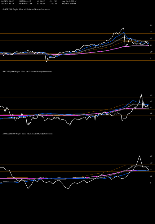Click the open price 'O: 11.22'
155x224 pixels.
coord(41,1)
